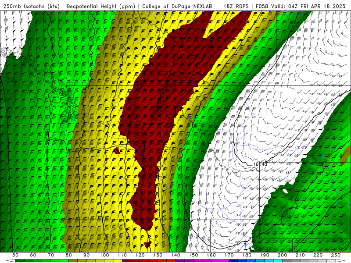The height and width of the screenshot is (263, 351).
Task: Click the 130 value on the legend
Action: point(158,255)
